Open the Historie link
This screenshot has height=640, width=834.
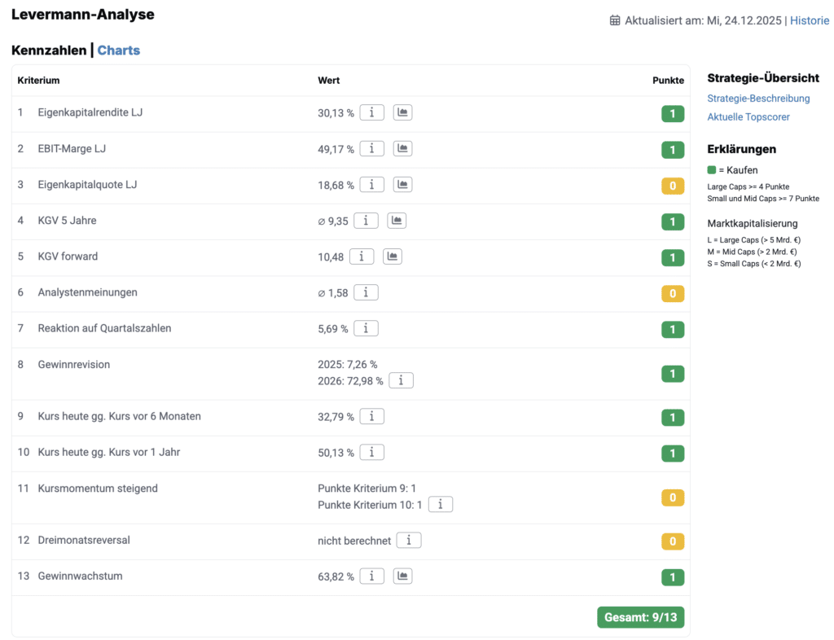click(810, 20)
